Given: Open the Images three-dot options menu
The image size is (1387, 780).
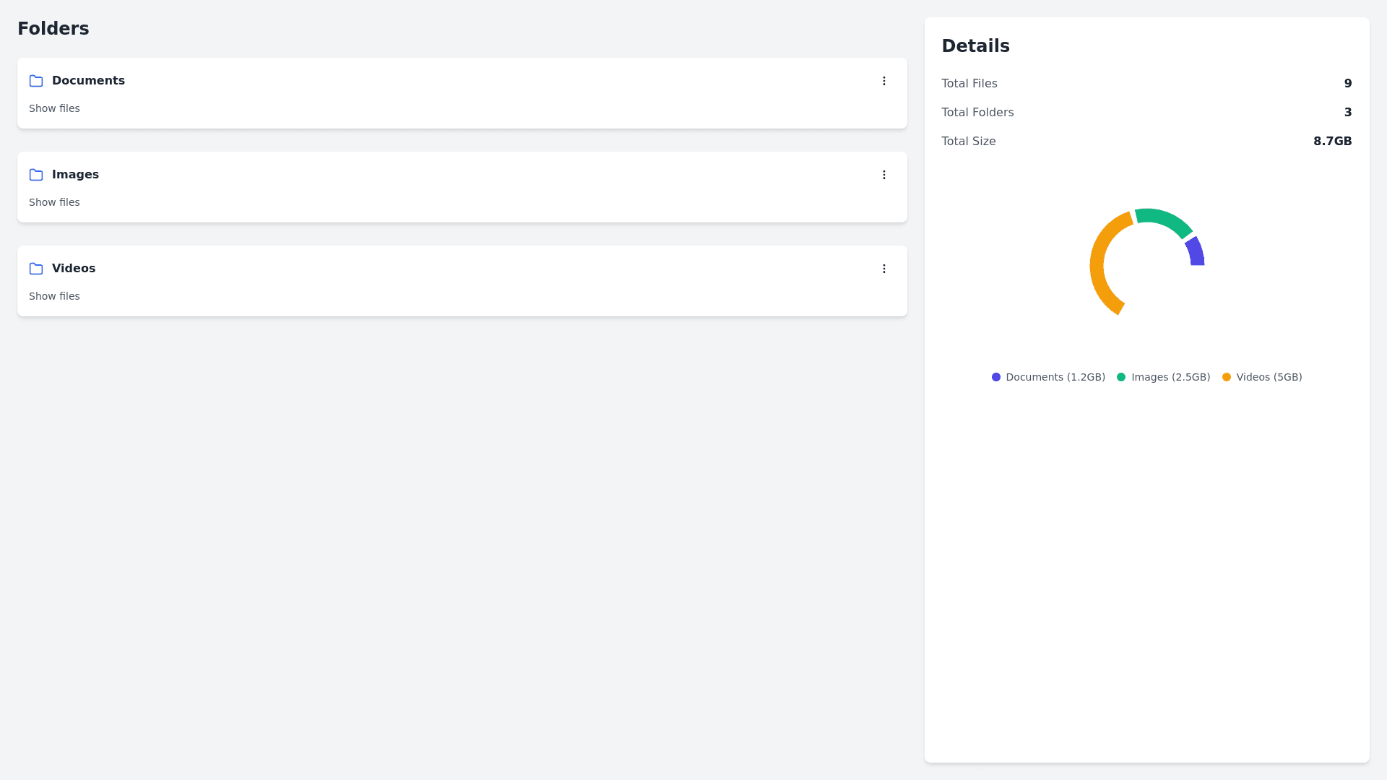Looking at the screenshot, I should [883, 175].
